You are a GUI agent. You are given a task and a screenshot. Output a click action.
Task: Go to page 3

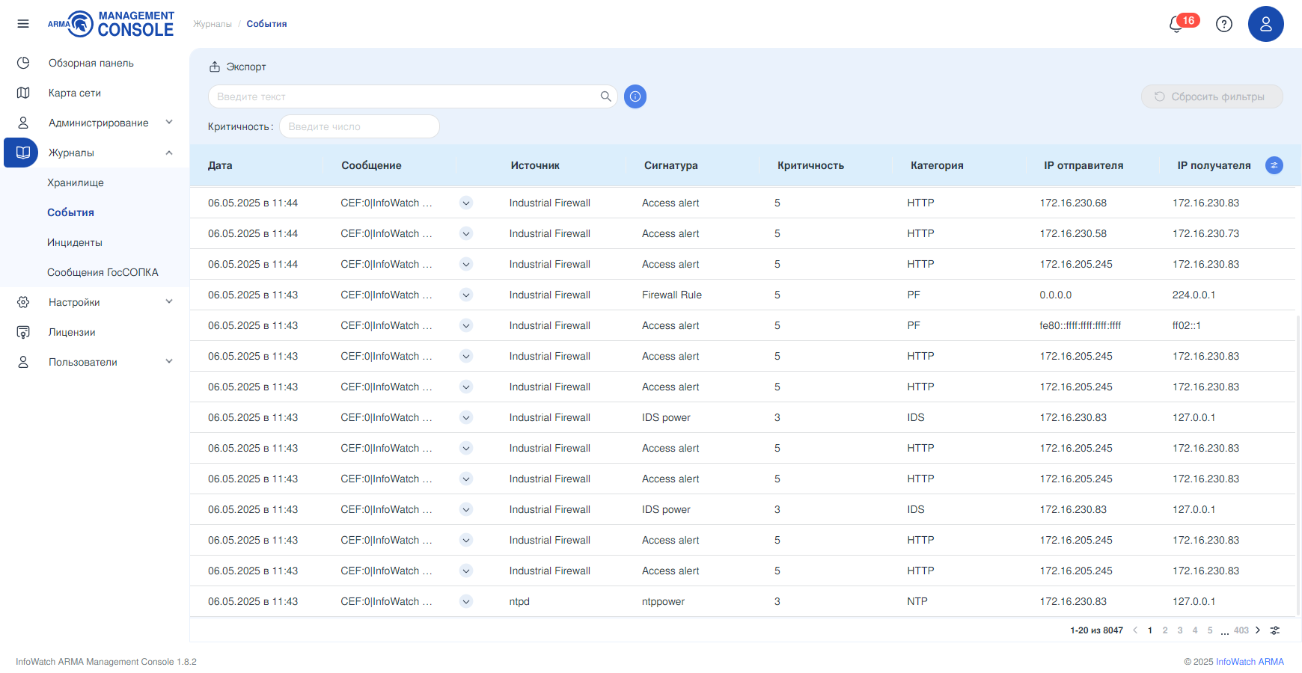(x=1180, y=630)
